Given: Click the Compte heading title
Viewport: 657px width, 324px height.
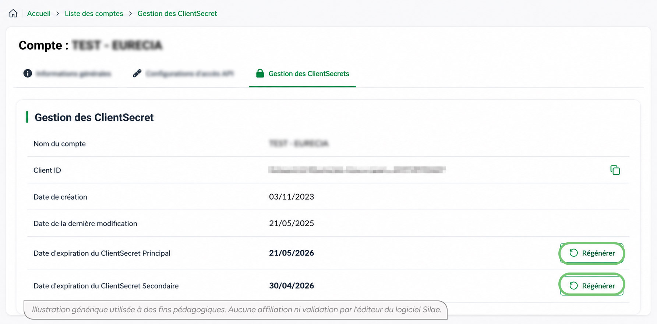Looking at the screenshot, I should [x=91, y=45].
